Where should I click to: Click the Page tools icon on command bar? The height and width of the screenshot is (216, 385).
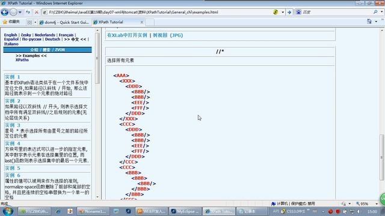pos(369,22)
